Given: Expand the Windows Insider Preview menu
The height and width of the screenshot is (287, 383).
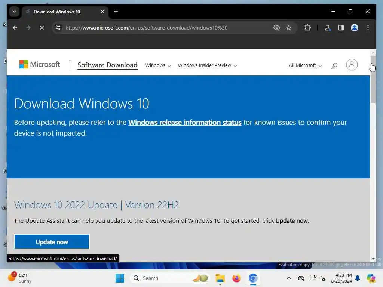Looking at the screenshot, I should [207, 65].
